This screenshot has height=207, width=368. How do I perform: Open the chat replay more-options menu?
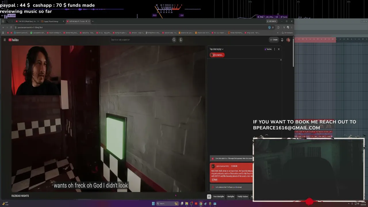275,49
